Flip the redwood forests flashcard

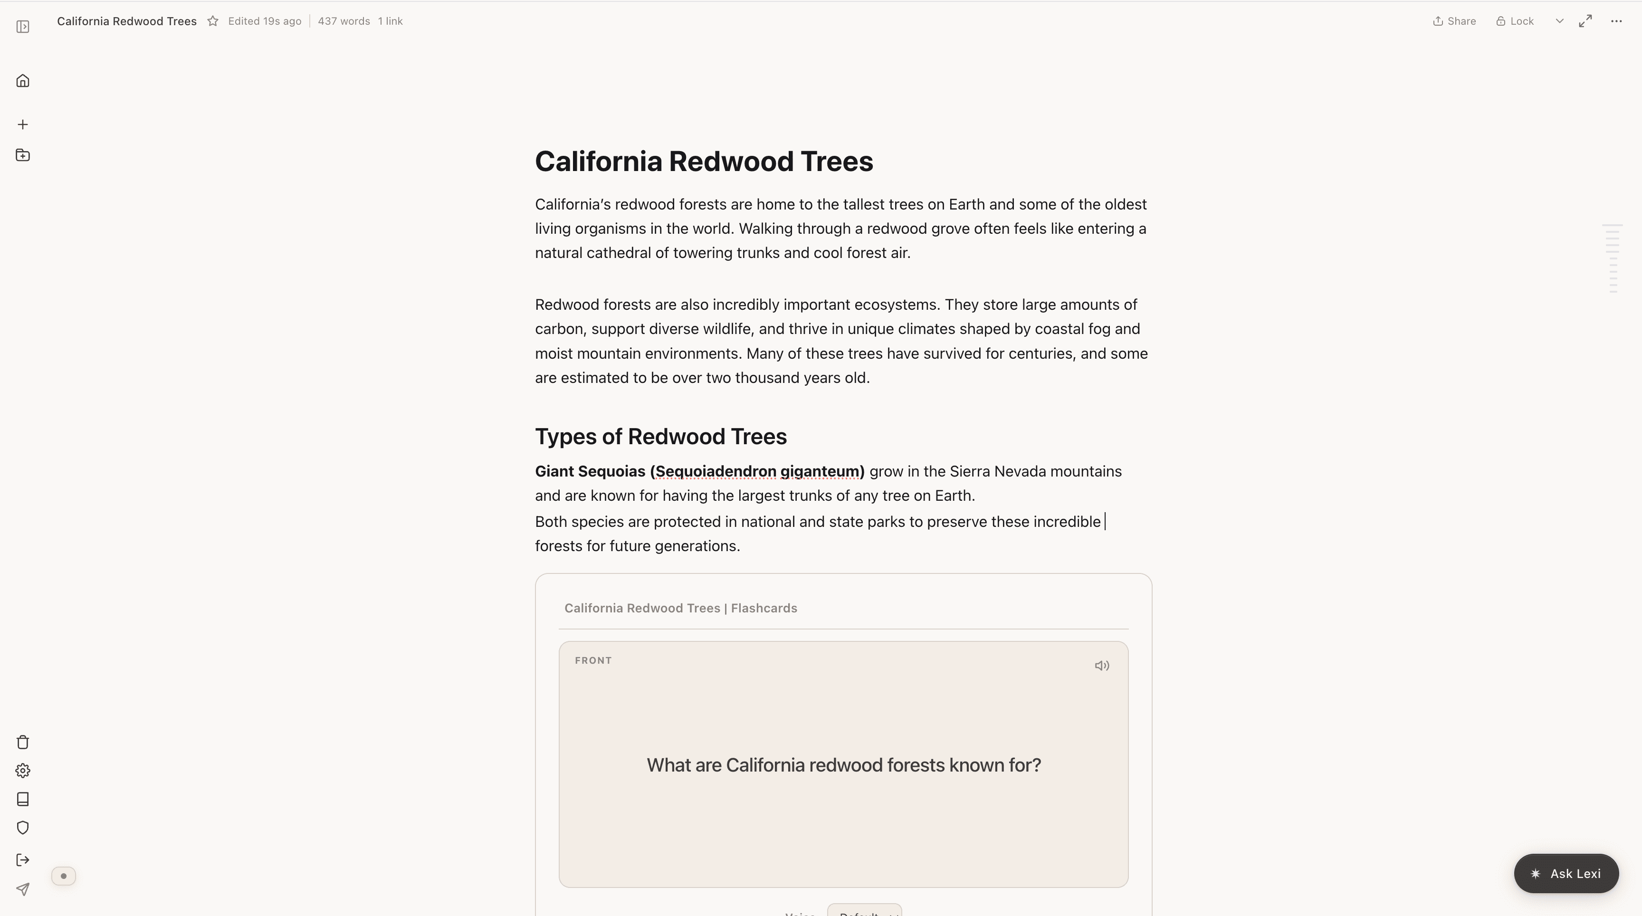[x=843, y=765]
